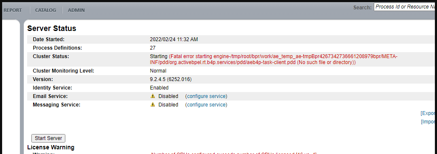Click the Start Server button
437x154 pixels.
[48, 138]
